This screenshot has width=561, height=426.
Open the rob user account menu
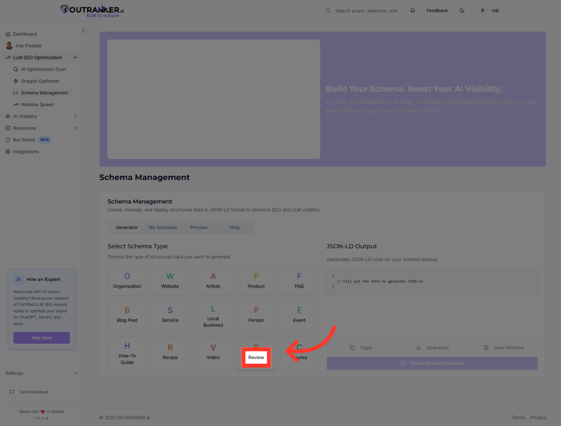tap(488, 11)
